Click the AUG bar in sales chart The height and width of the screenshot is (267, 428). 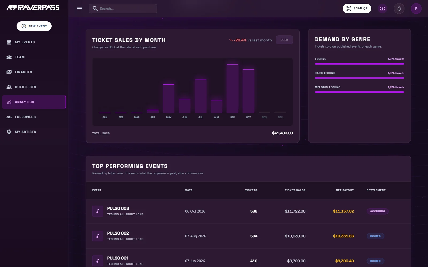coord(217,107)
